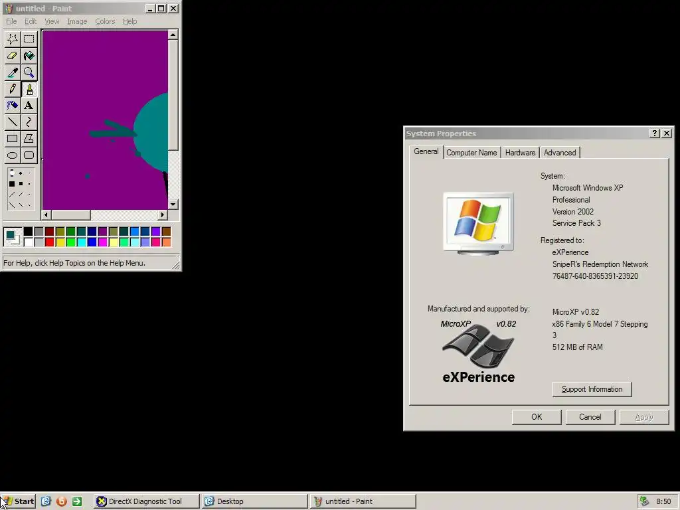
Task: Select the Ellipse shape tool
Action: [13, 155]
